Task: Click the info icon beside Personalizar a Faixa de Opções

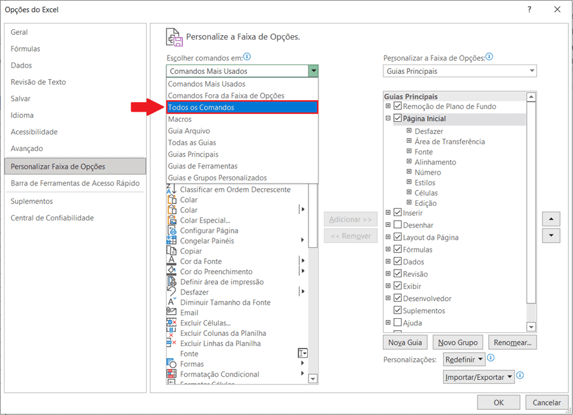Action: (x=490, y=57)
